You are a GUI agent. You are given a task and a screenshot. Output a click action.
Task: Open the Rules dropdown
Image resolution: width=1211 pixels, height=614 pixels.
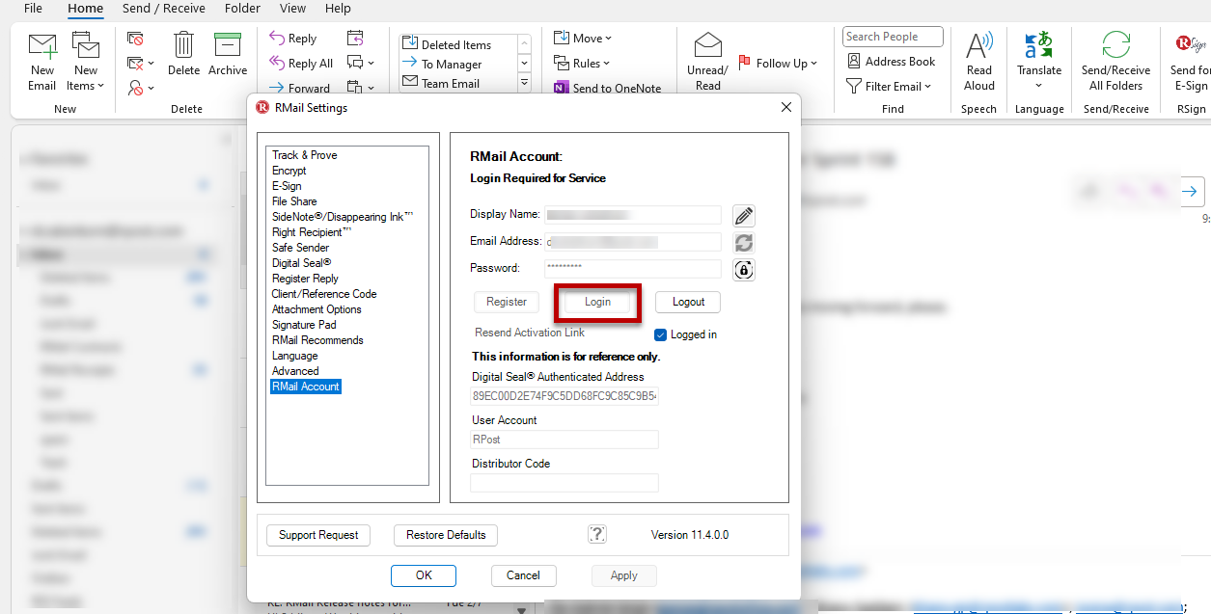(x=583, y=64)
